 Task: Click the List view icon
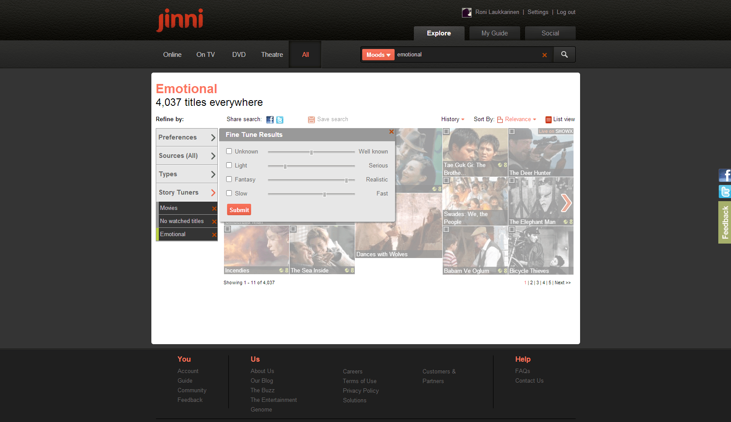[x=549, y=119]
